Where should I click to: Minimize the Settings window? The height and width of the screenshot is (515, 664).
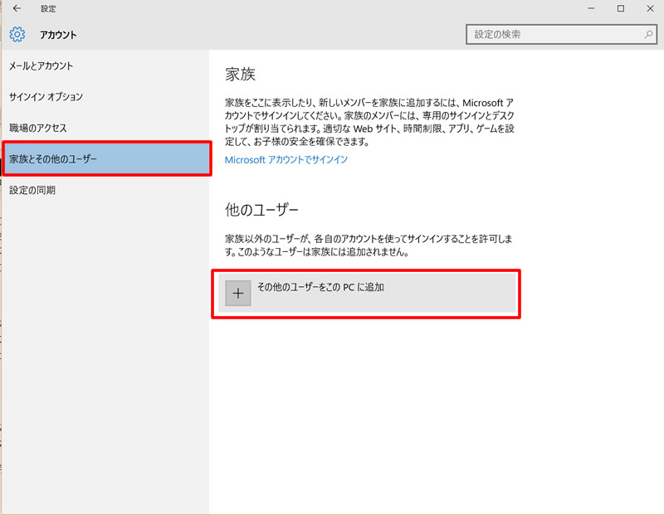pyautogui.click(x=591, y=8)
